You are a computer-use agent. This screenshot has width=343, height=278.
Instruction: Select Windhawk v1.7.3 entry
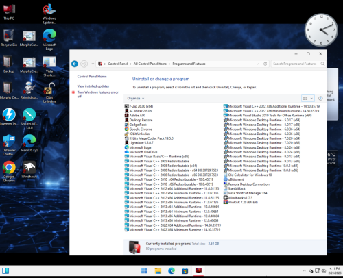coord(238,198)
